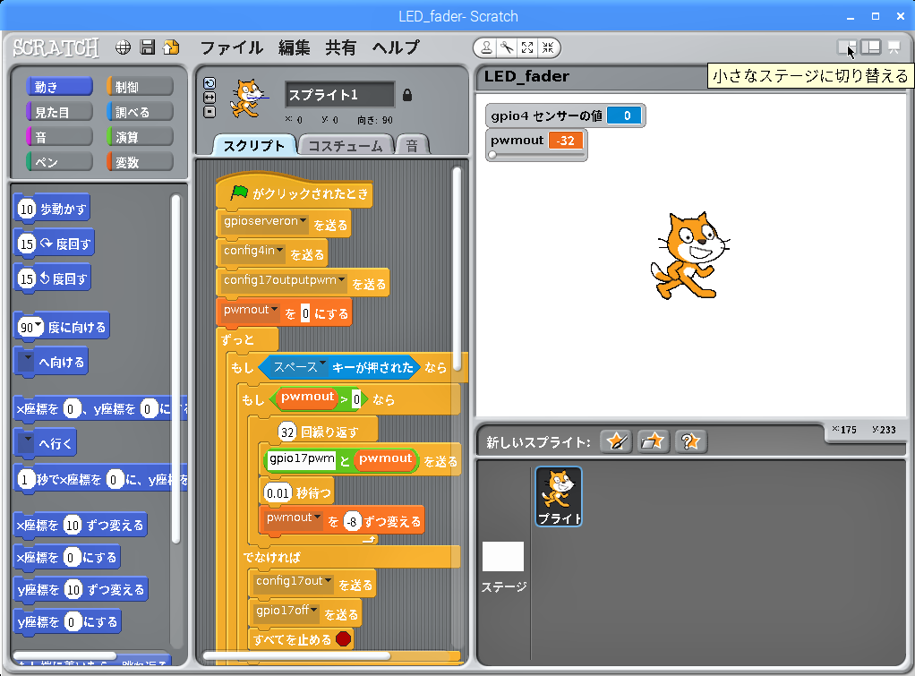Toggle the sprite lock icon
The image size is (915, 676).
coord(407,95)
